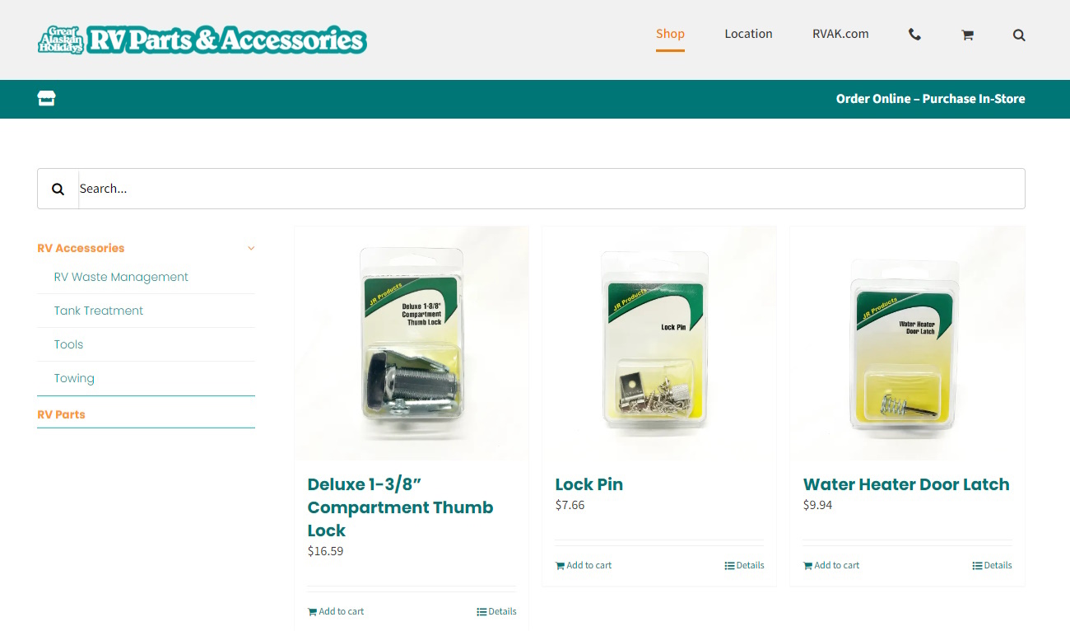Viewport: 1070px width, 631px height.
Task: Click the storefront icon in teal bar
Action: click(x=47, y=99)
